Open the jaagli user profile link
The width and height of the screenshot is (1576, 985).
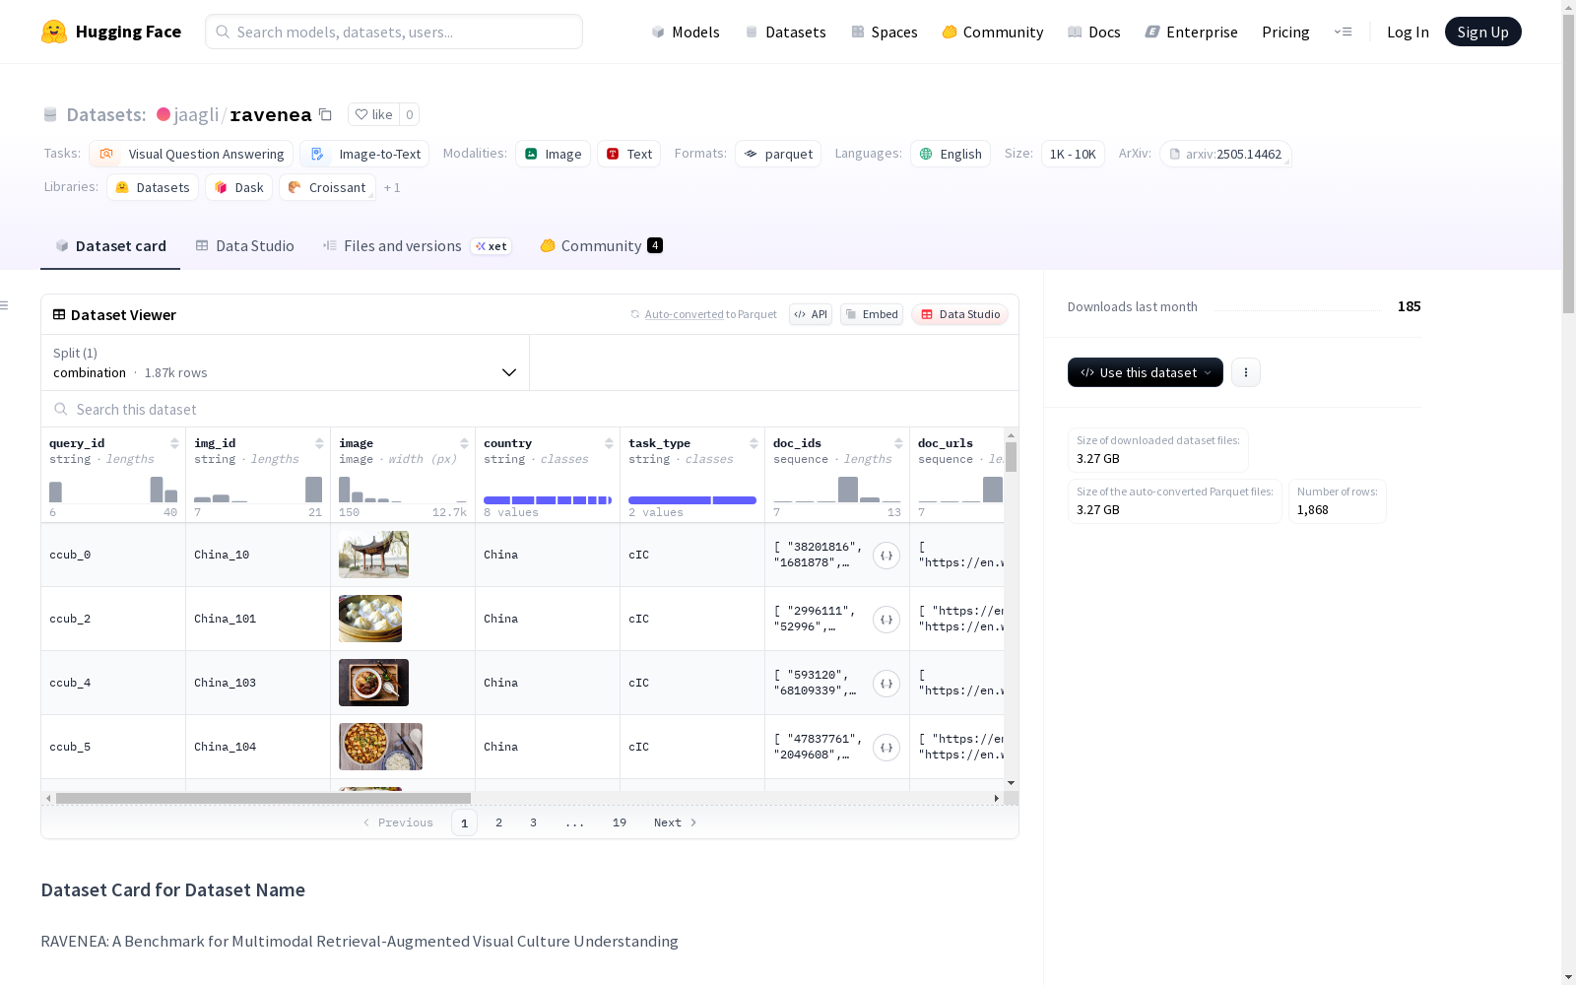coord(197,114)
